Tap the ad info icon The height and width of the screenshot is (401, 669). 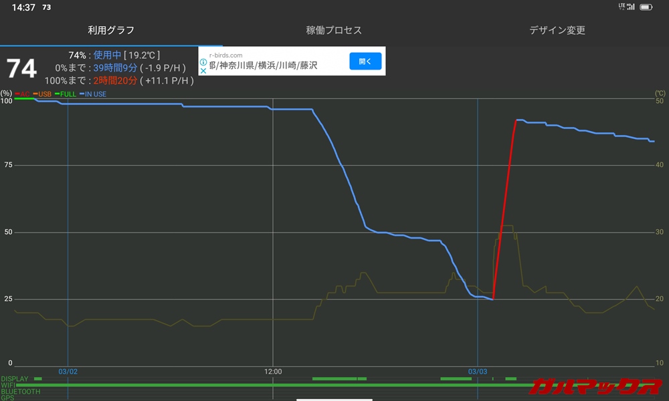click(x=203, y=61)
